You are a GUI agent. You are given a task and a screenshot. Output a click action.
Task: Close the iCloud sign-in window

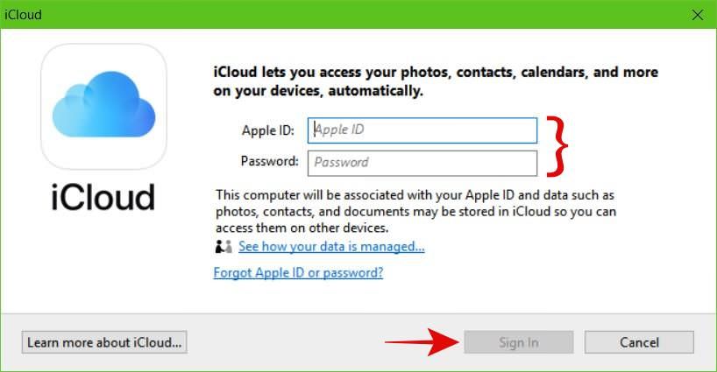[x=698, y=15]
